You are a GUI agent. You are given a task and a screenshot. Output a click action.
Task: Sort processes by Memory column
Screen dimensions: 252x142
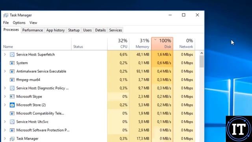coord(140,44)
